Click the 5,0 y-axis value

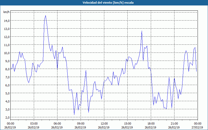coord(7,93)
